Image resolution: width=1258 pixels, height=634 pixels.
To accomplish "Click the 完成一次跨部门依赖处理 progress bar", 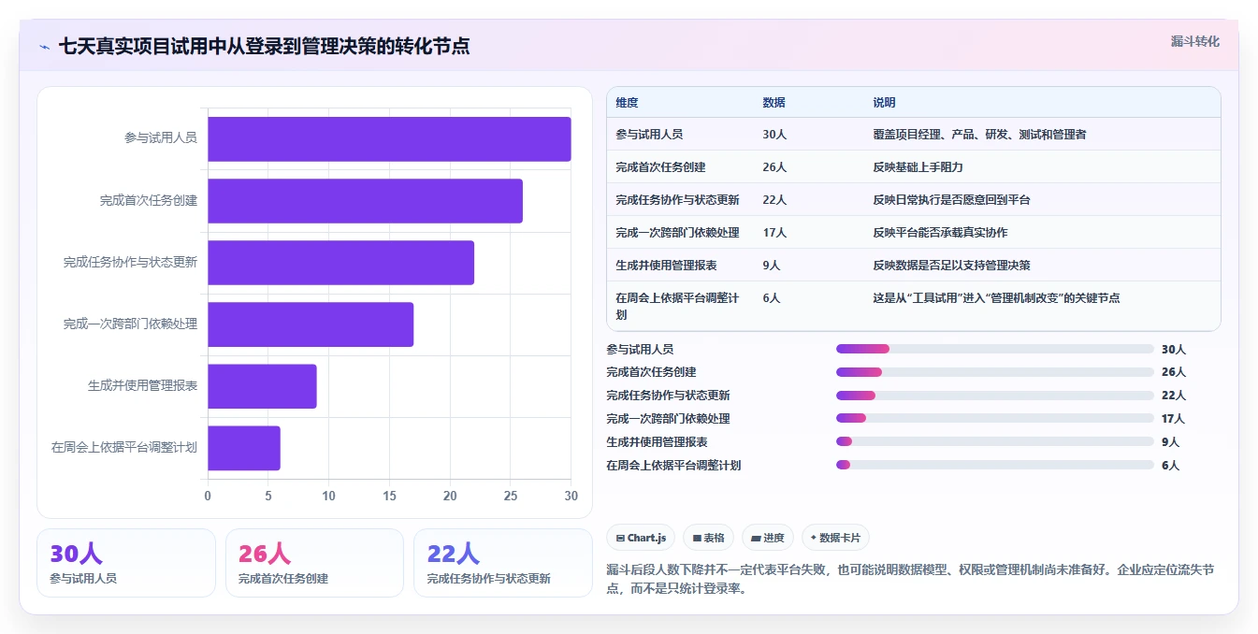I will (995, 419).
